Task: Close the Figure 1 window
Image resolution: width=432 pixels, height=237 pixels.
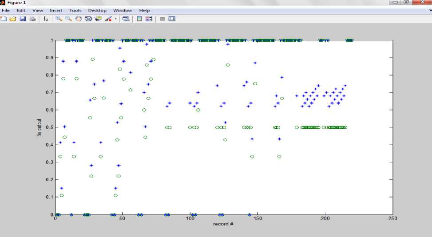Action: (422, 2)
